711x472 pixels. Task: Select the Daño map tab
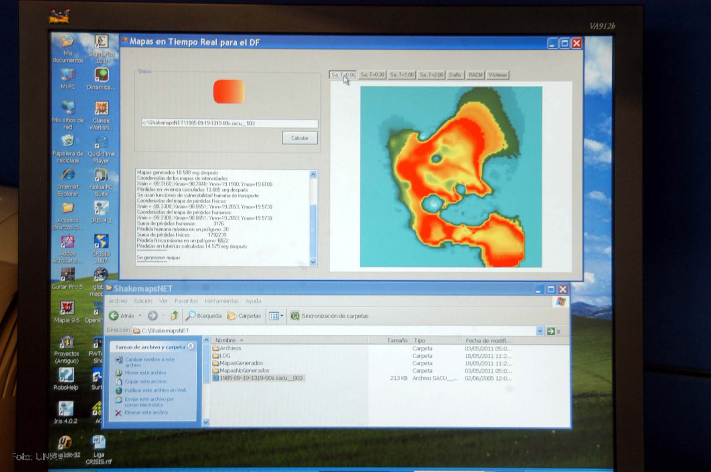pos(455,75)
